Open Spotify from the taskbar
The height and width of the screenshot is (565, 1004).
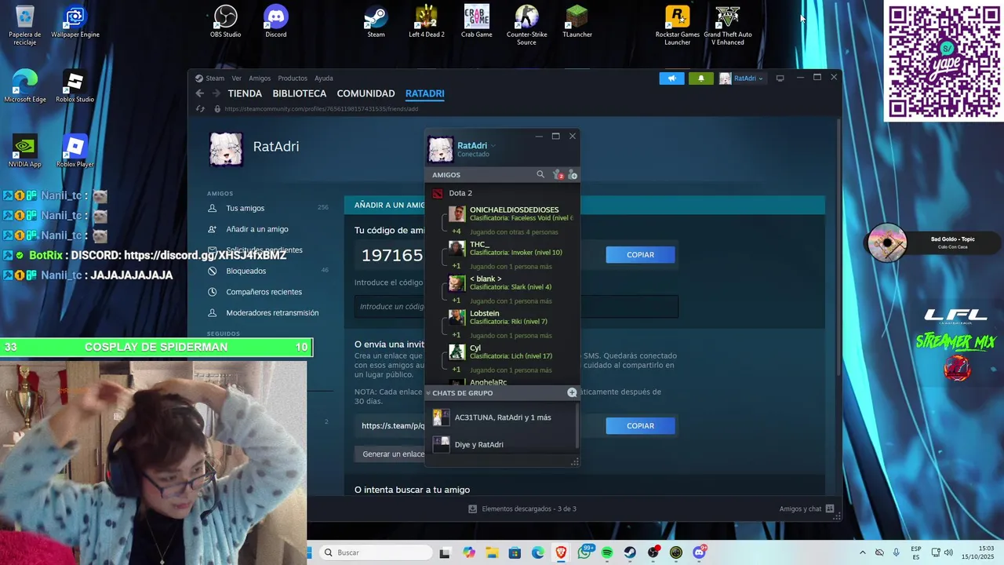(x=607, y=552)
